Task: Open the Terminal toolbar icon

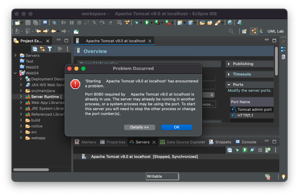Action: click(x=45, y=23)
